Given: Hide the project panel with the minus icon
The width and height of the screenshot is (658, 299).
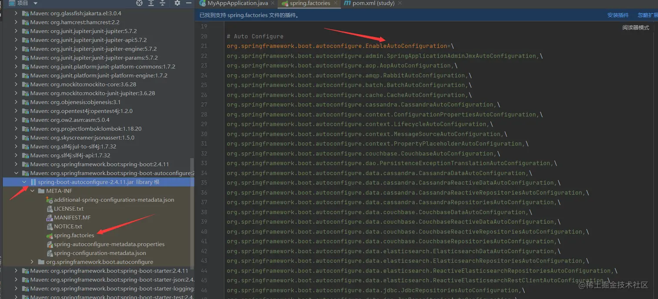Looking at the screenshot, I should coord(188,3).
